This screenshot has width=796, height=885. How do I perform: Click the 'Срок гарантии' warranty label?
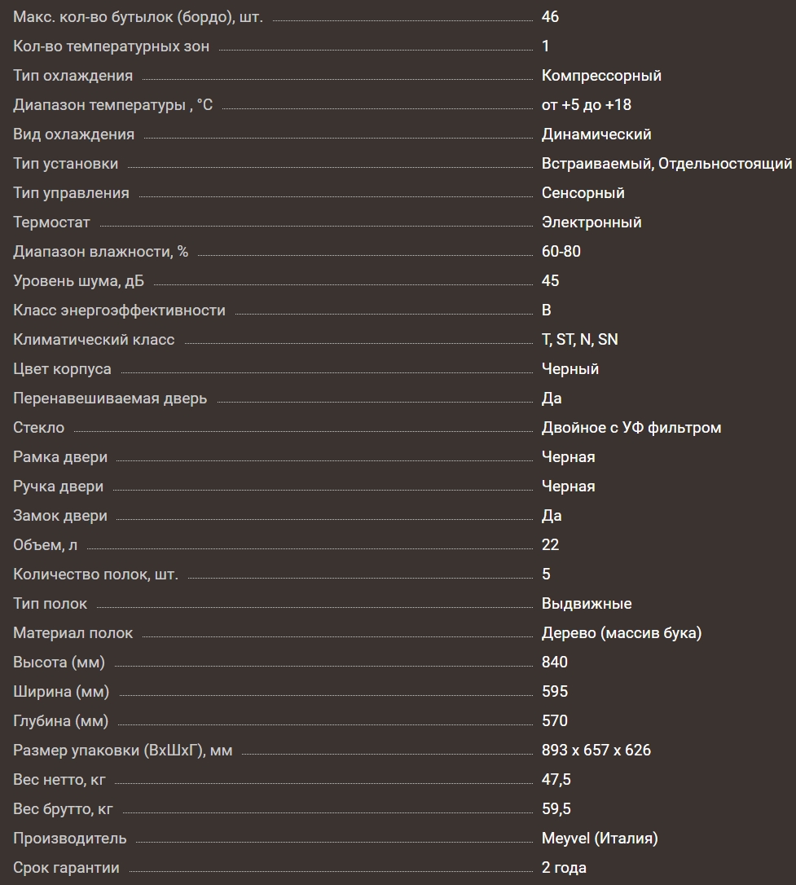pyautogui.click(x=66, y=868)
